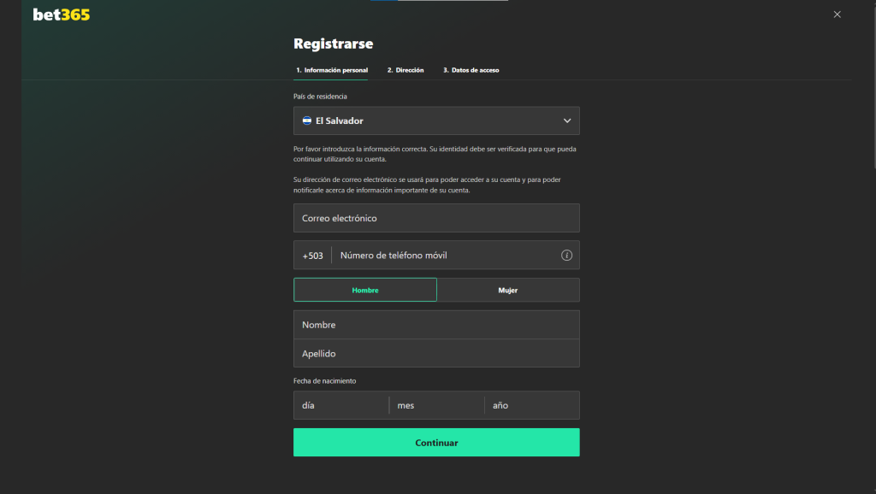Click the Registrarse heading

click(334, 44)
